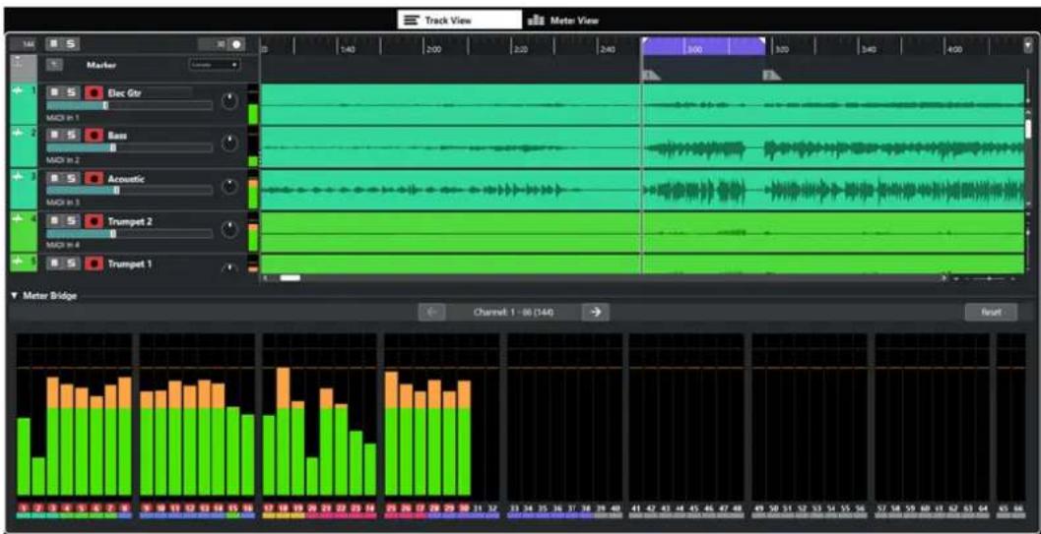Click the MIDI in 2 input label
Viewport: 1041px width, 534px height.
63,159
